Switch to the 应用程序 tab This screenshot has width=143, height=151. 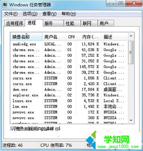click(x=15, y=23)
